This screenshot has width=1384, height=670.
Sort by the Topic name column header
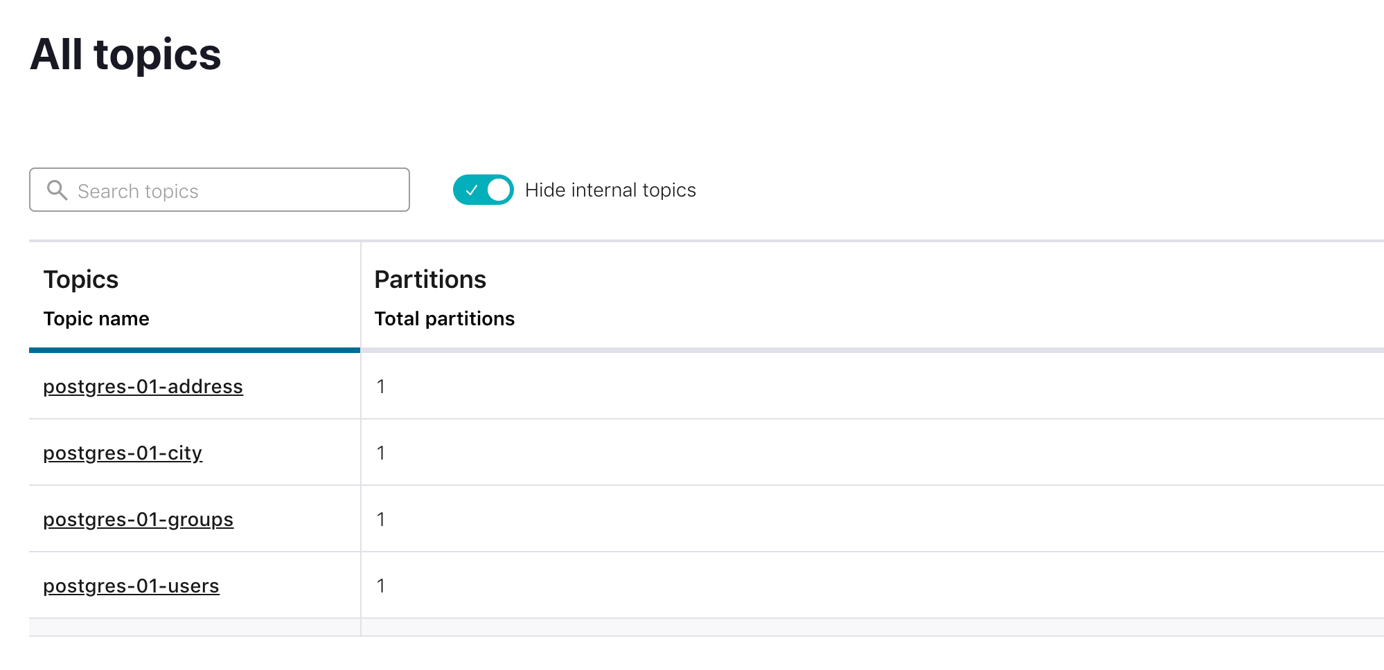coord(96,318)
